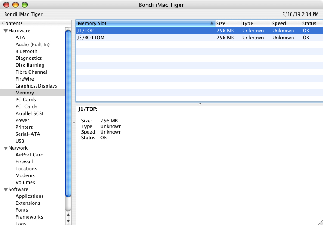Open Firewall network info

tap(24, 162)
